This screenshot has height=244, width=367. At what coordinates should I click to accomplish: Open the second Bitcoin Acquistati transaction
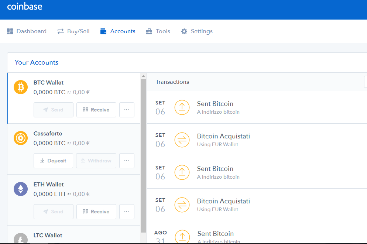coord(257,205)
